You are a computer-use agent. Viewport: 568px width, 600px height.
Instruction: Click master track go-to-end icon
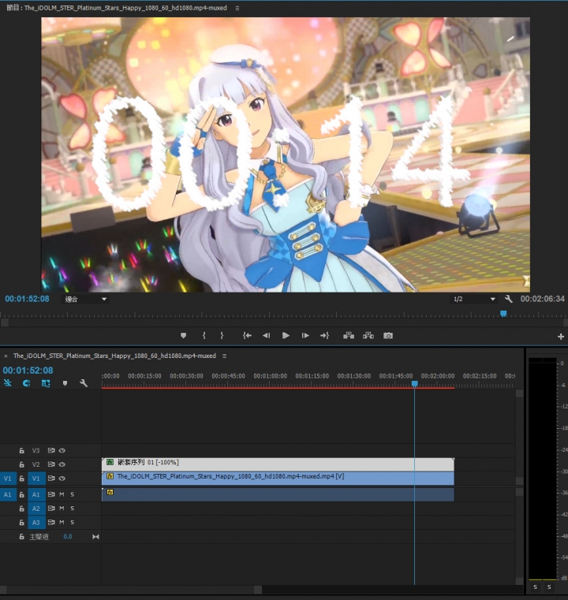pos(95,537)
